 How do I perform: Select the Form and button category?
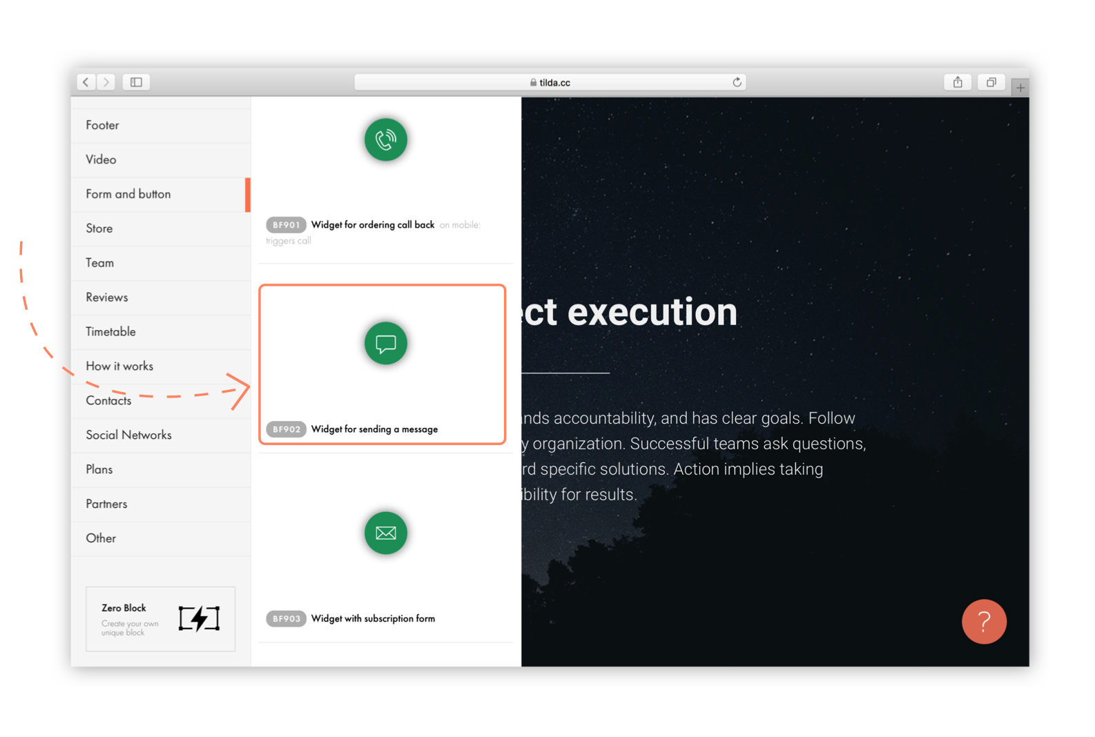tap(160, 195)
